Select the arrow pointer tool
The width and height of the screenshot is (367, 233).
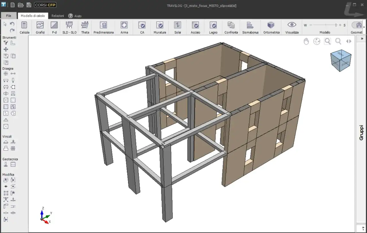click(5, 24)
